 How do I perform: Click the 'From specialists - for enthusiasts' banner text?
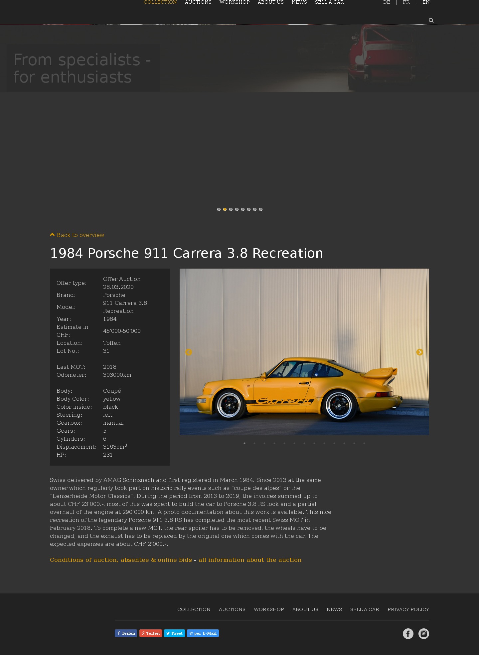[82, 68]
